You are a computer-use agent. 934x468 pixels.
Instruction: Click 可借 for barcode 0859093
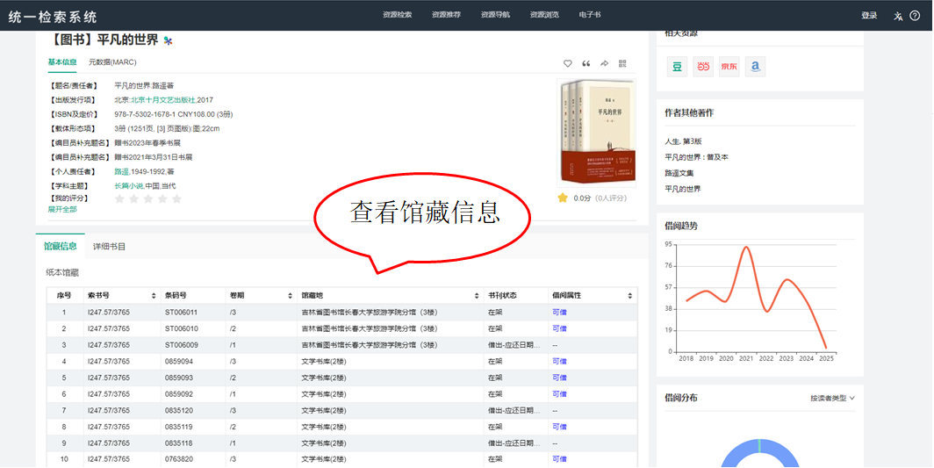coord(559,378)
